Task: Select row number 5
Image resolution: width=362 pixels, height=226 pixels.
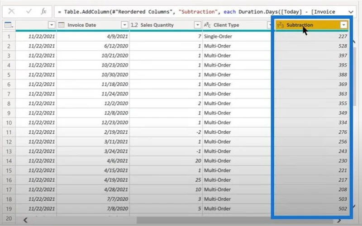Action: (x=9, y=75)
